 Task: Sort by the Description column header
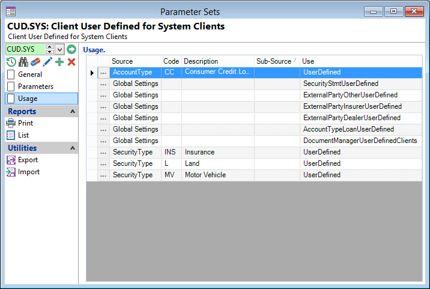click(x=218, y=61)
